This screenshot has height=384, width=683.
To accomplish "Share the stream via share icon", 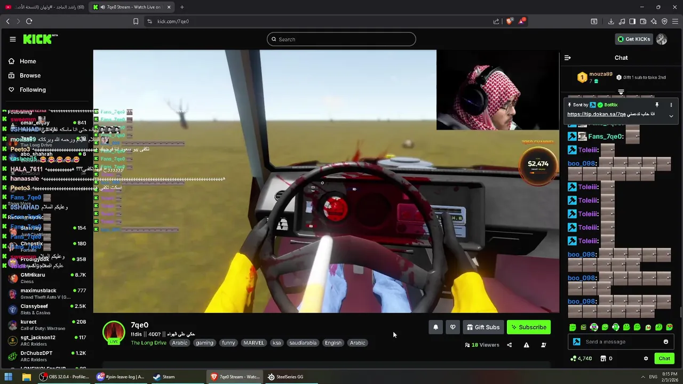I will (509, 345).
